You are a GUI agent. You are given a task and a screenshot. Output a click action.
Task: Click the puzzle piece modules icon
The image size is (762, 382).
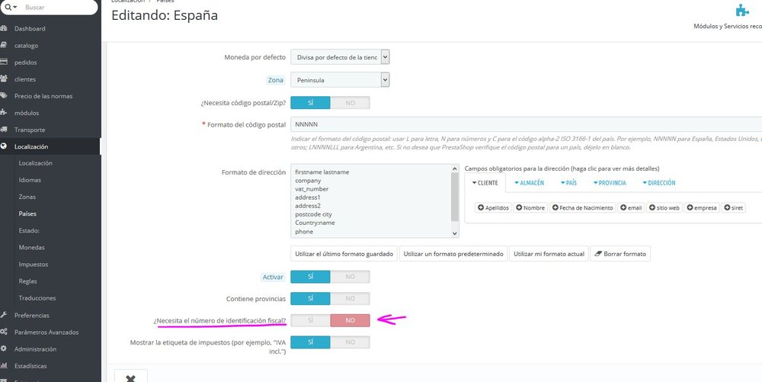[741, 11]
